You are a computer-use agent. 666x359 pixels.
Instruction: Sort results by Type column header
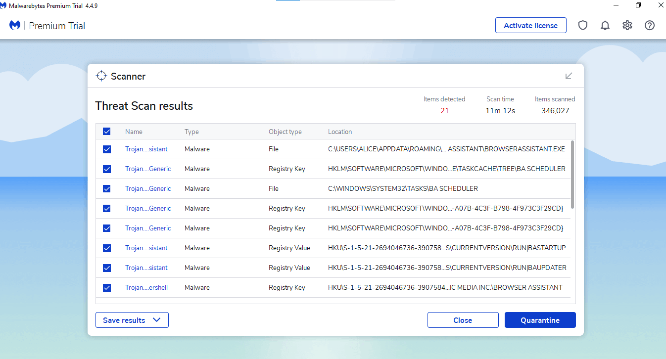coord(191,132)
